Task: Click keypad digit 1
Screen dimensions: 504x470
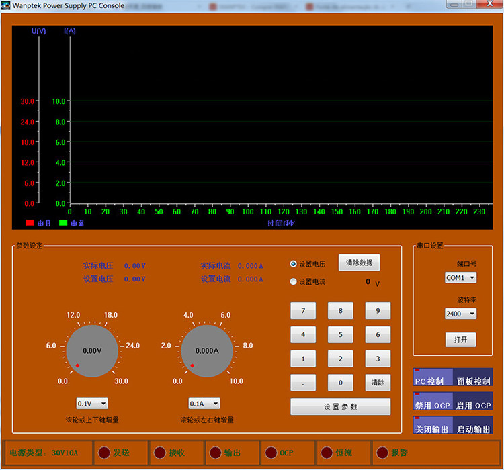Action: (303, 359)
